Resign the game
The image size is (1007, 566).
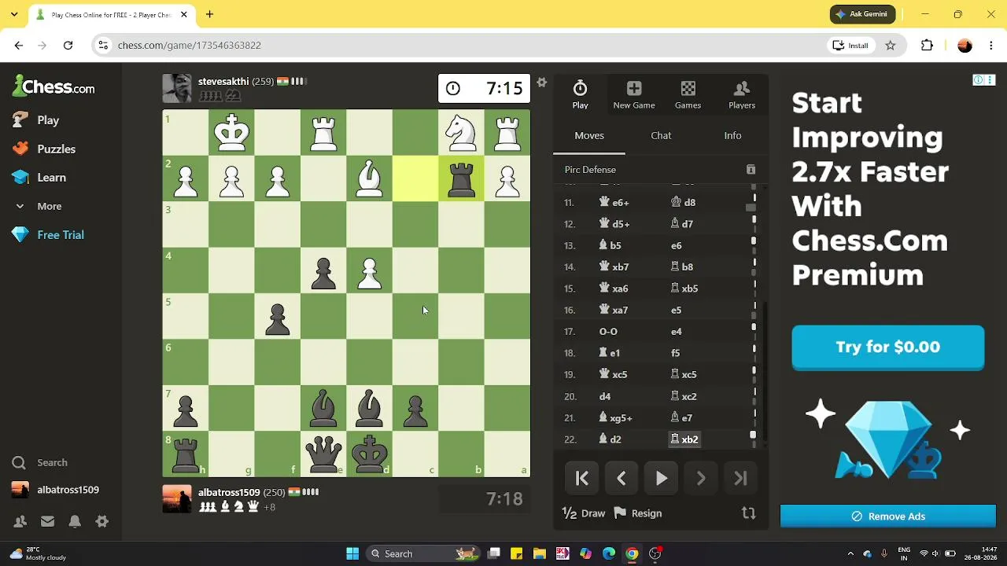coord(638,513)
